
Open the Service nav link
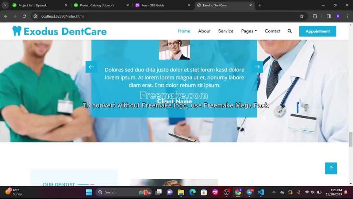226,31
